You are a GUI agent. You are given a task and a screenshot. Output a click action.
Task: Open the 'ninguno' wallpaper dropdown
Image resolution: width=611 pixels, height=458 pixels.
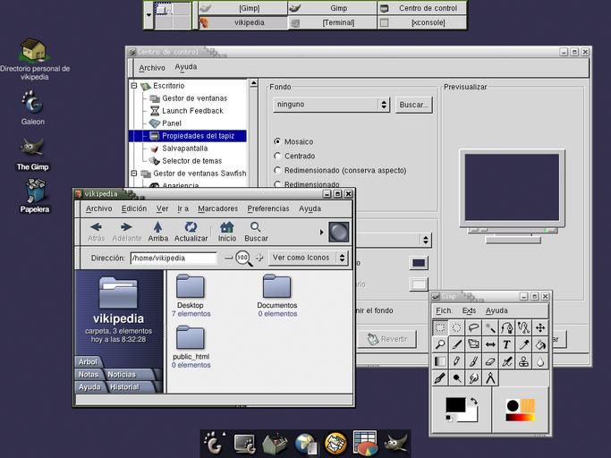331,105
